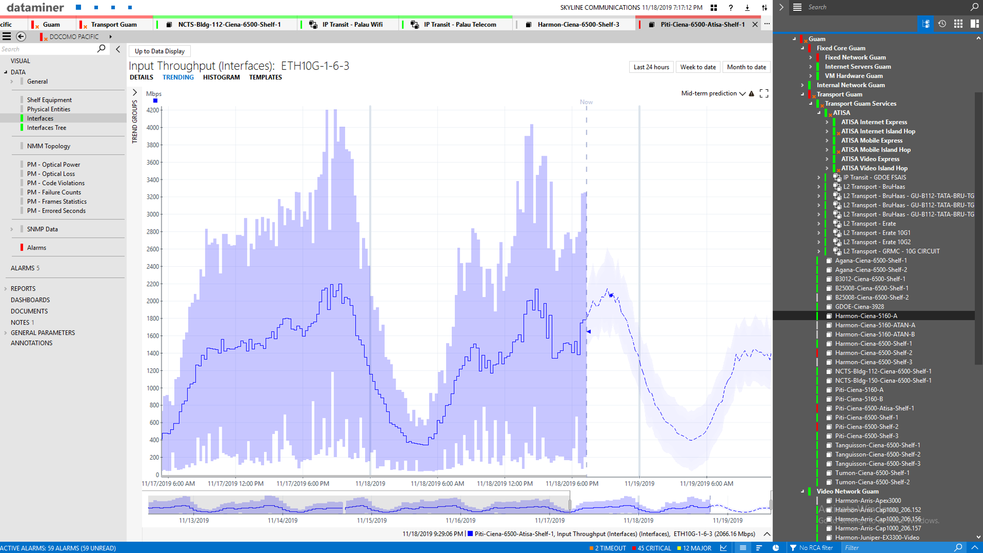Image resolution: width=983 pixels, height=553 pixels.
Task: Open the tab overflow ellipsis menu
Action: pyautogui.click(x=767, y=24)
